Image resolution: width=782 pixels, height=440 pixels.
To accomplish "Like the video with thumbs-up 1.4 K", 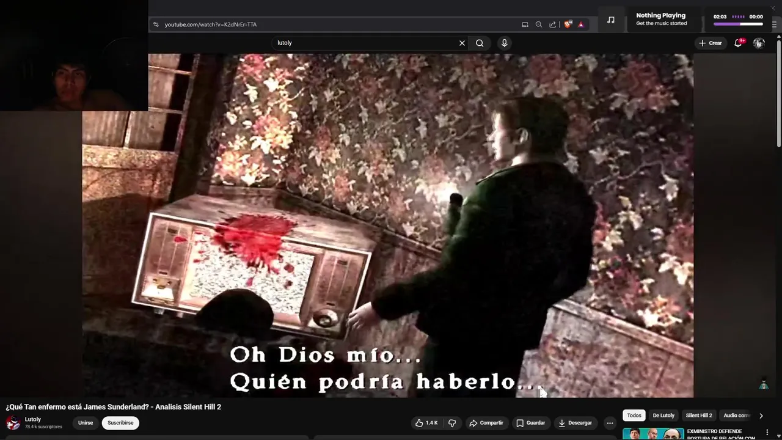I will click(x=426, y=423).
